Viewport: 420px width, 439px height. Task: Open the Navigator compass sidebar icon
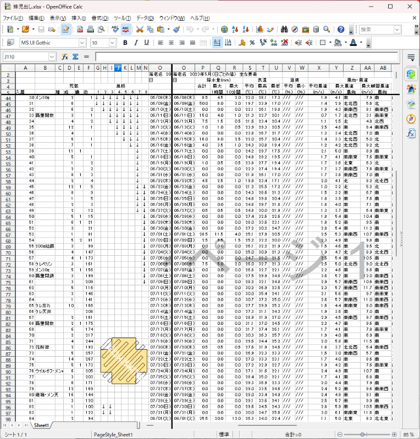(410, 119)
